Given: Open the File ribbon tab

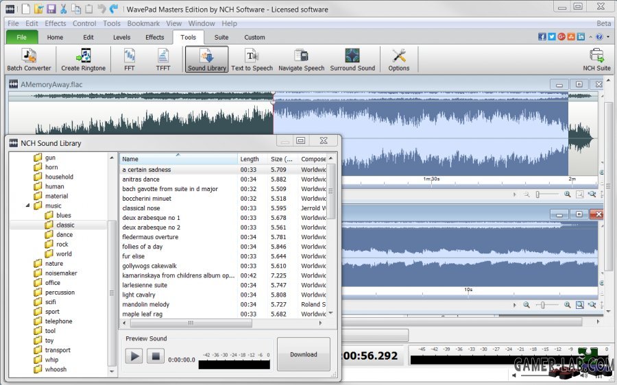Looking at the screenshot, I should (x=22, y=38).
